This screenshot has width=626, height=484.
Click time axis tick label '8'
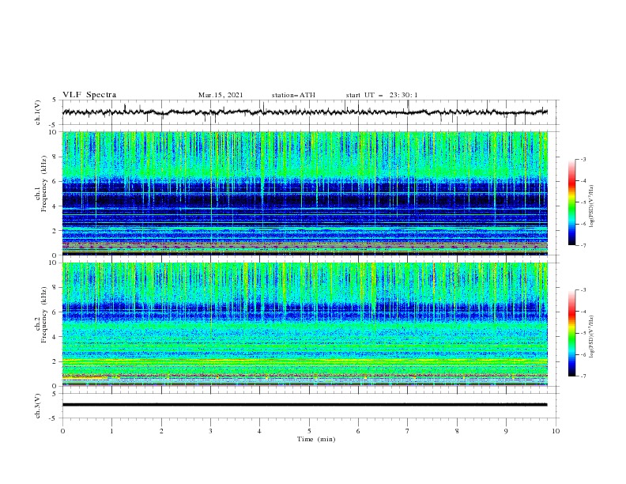(457, 431)
